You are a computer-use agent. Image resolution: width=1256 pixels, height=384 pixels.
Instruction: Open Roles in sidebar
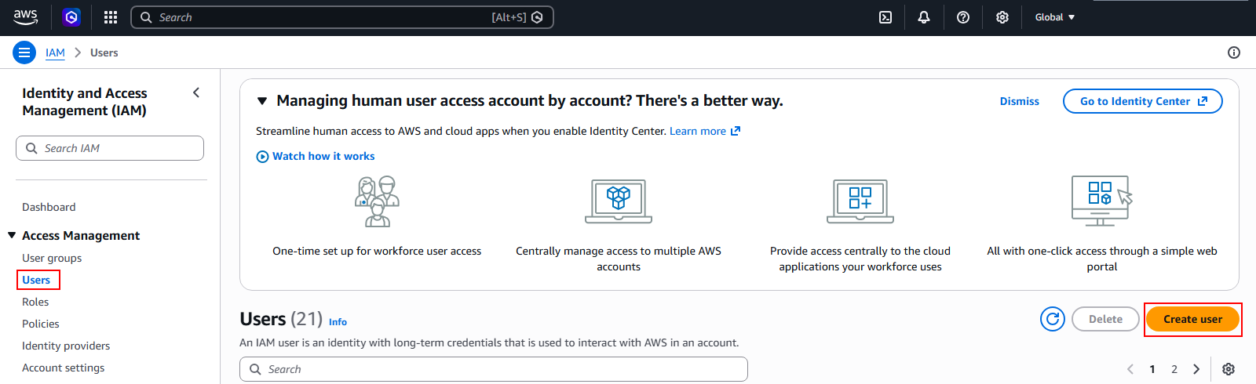pos(35,302)
